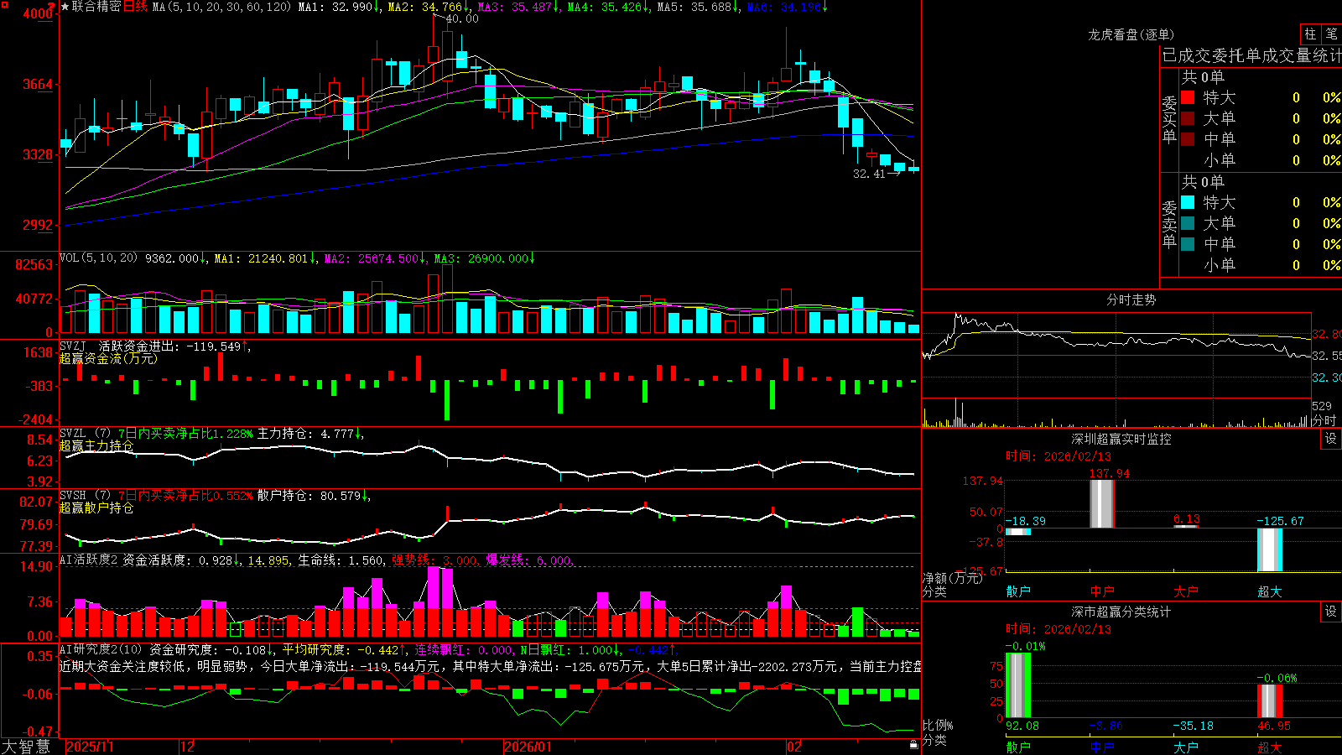Image resolution: width=1342 pixels, height=755 pixels.
Task: Click the 委卖单 section label
Action: coord(1169,224)
